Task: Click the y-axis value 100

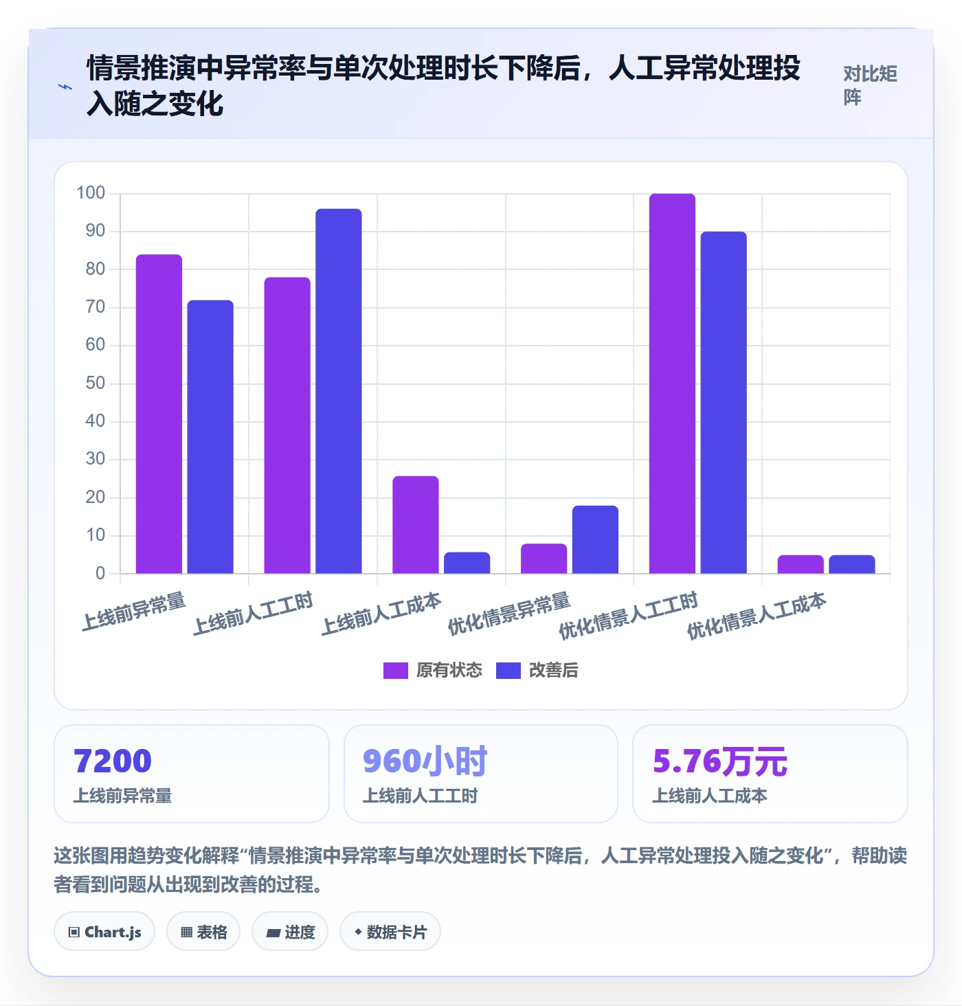Action: (x=91, y=193)
